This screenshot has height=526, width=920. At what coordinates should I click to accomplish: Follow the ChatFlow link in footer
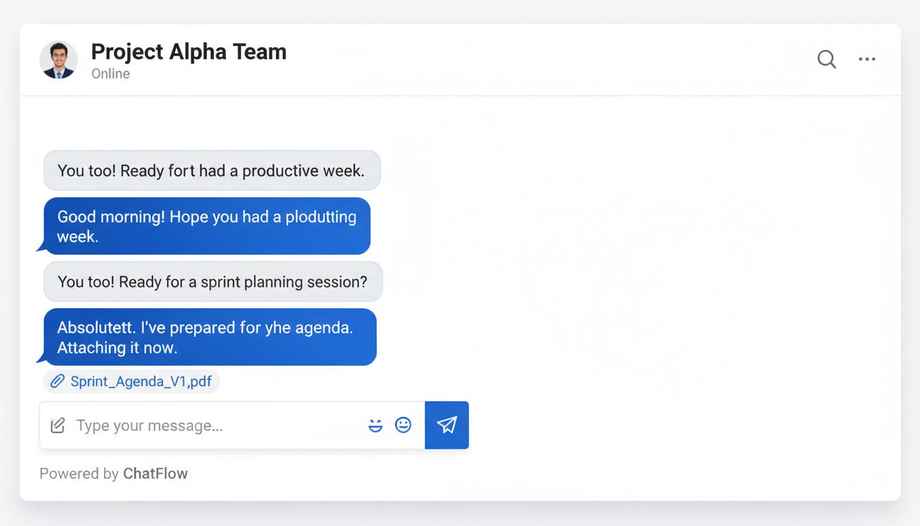click(x=155, y=473)
